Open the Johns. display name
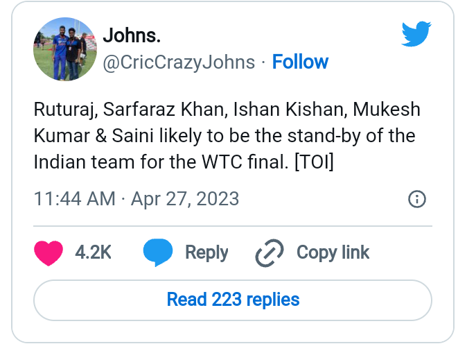The width and height of the screenshot is (458, 344). pos(132,35)
